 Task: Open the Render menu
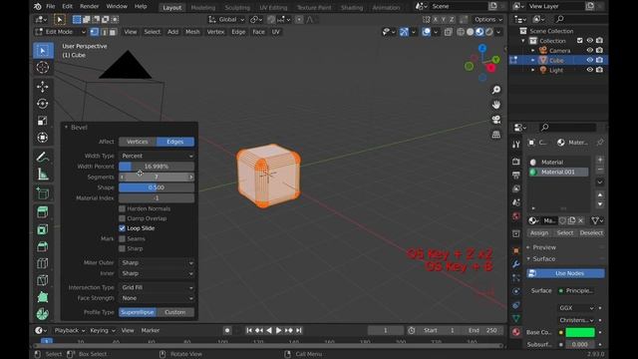tap(89, 7)
